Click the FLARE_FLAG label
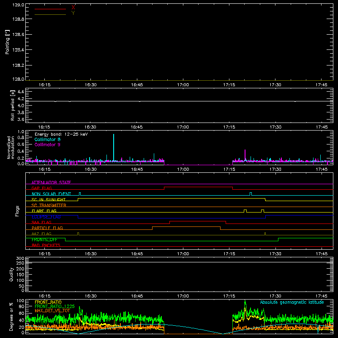Screen dimensions: 338x338 [44, 211]
